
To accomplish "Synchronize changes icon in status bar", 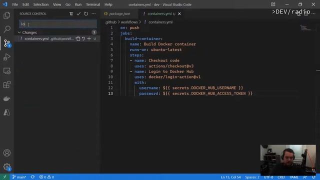I will pos(32,177).
